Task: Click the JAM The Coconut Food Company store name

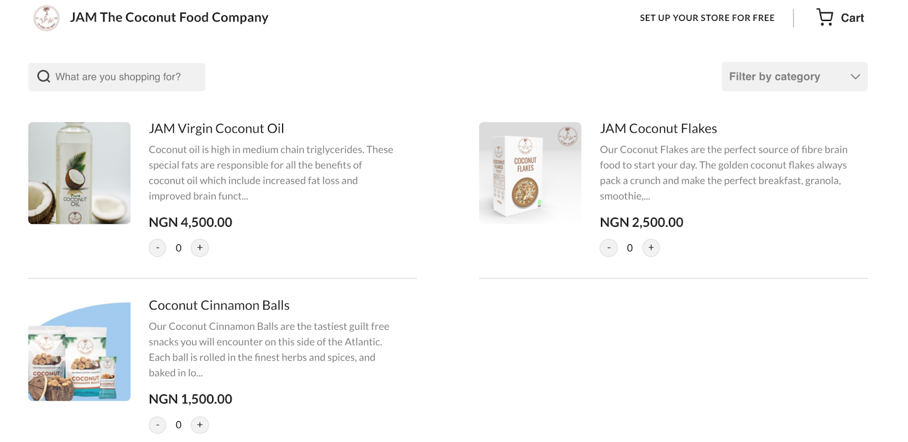Action: 169,18
